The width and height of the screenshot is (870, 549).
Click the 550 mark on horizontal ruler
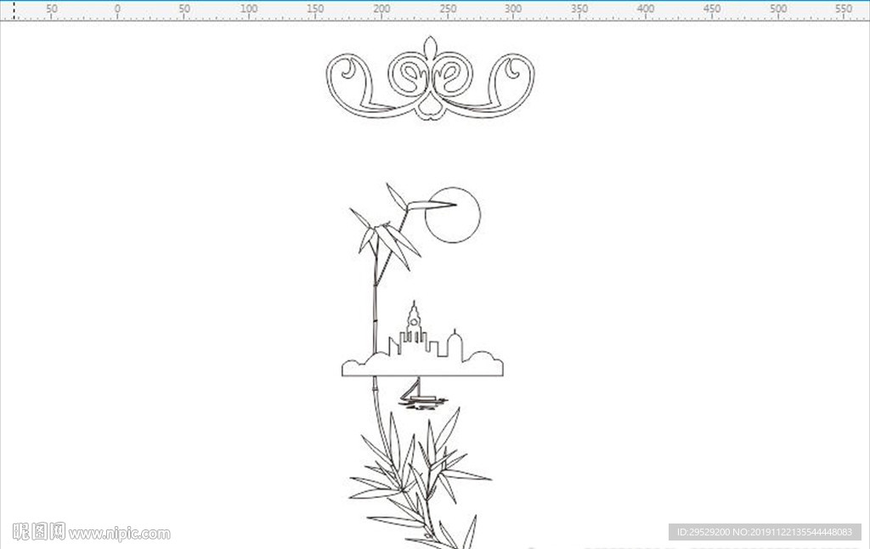point(843,8)
